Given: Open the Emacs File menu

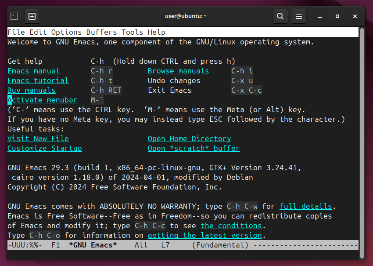Looking at the screenshot, I should pos(16,32).
